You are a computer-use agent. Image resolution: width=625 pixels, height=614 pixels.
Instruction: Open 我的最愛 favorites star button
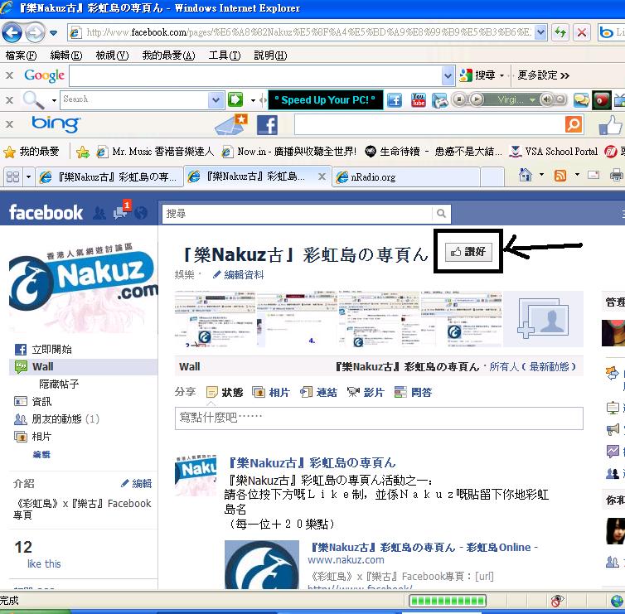tap(31, 152)
